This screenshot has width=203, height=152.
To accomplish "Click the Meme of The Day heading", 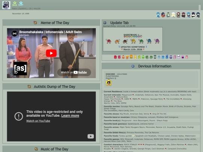I will click(55, 23).
